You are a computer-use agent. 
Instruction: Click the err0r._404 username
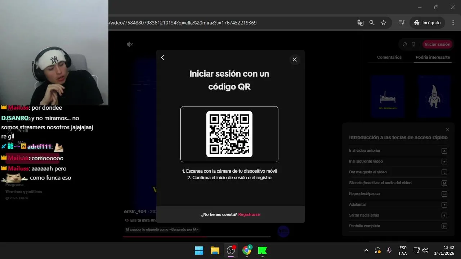pyautogui.click(x=135, y=212)
